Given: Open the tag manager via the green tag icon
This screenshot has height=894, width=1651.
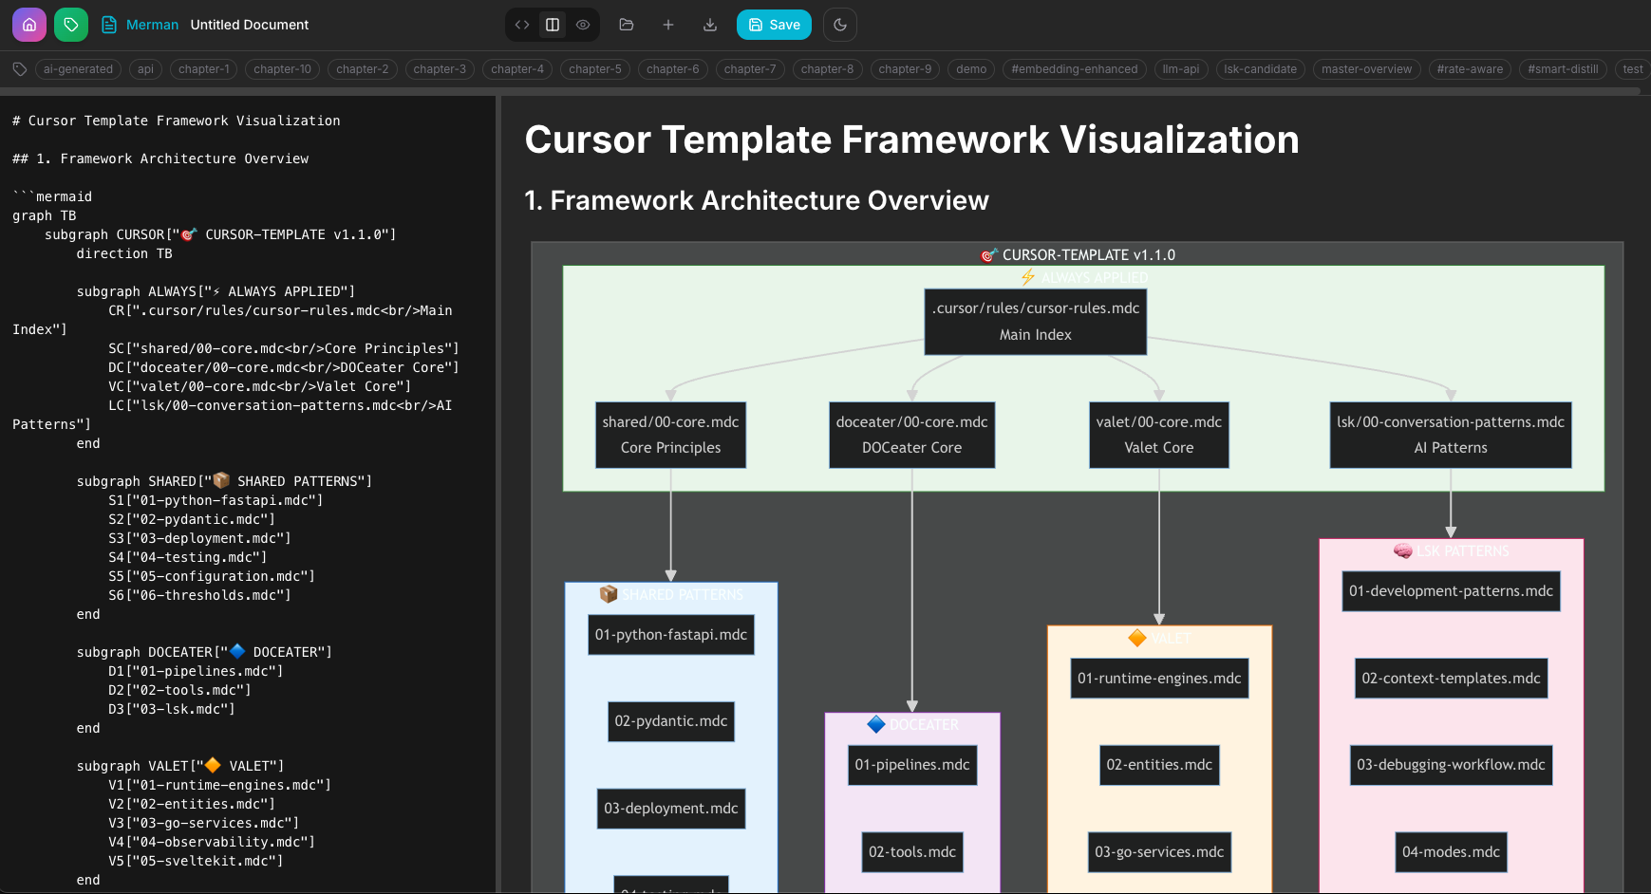Looking at the screenshot, I should (71, 25).
